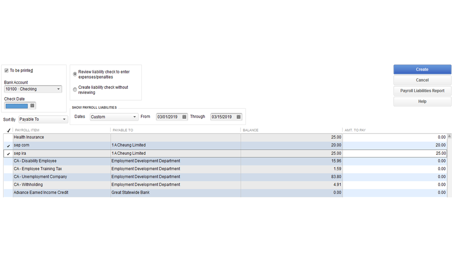This screenshot has width=455, height=256.
Task: Click the checkmark column header icon
Action: (x=8, y=130)
